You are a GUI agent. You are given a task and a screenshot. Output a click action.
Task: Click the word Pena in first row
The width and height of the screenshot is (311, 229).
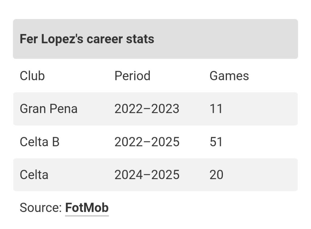click(63, 109)
